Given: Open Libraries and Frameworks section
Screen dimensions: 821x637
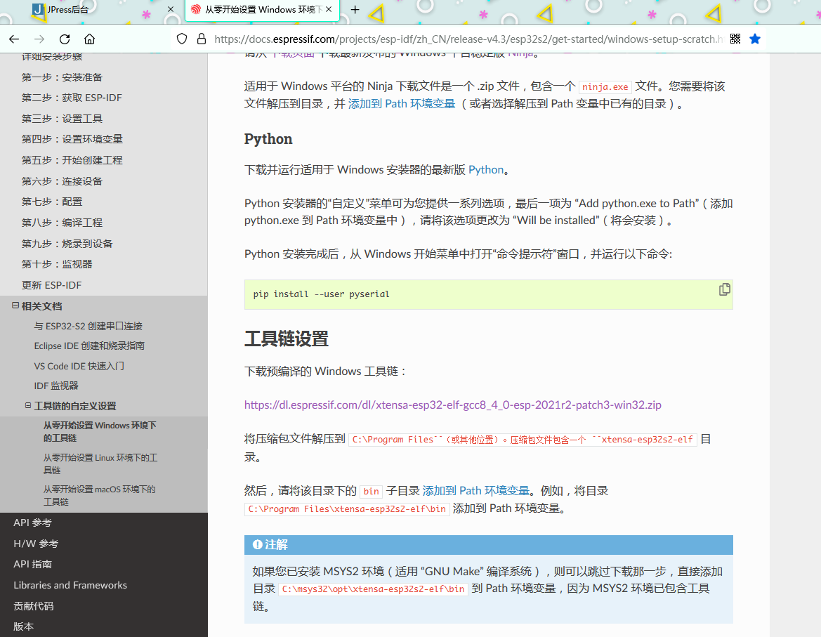Looking at the screenshot, I should (70, 585).
